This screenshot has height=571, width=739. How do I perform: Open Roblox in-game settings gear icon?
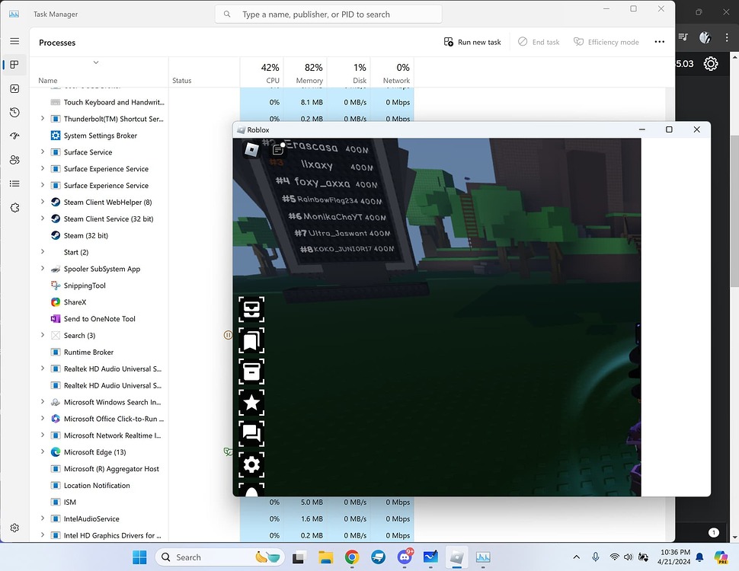(251, 464)
